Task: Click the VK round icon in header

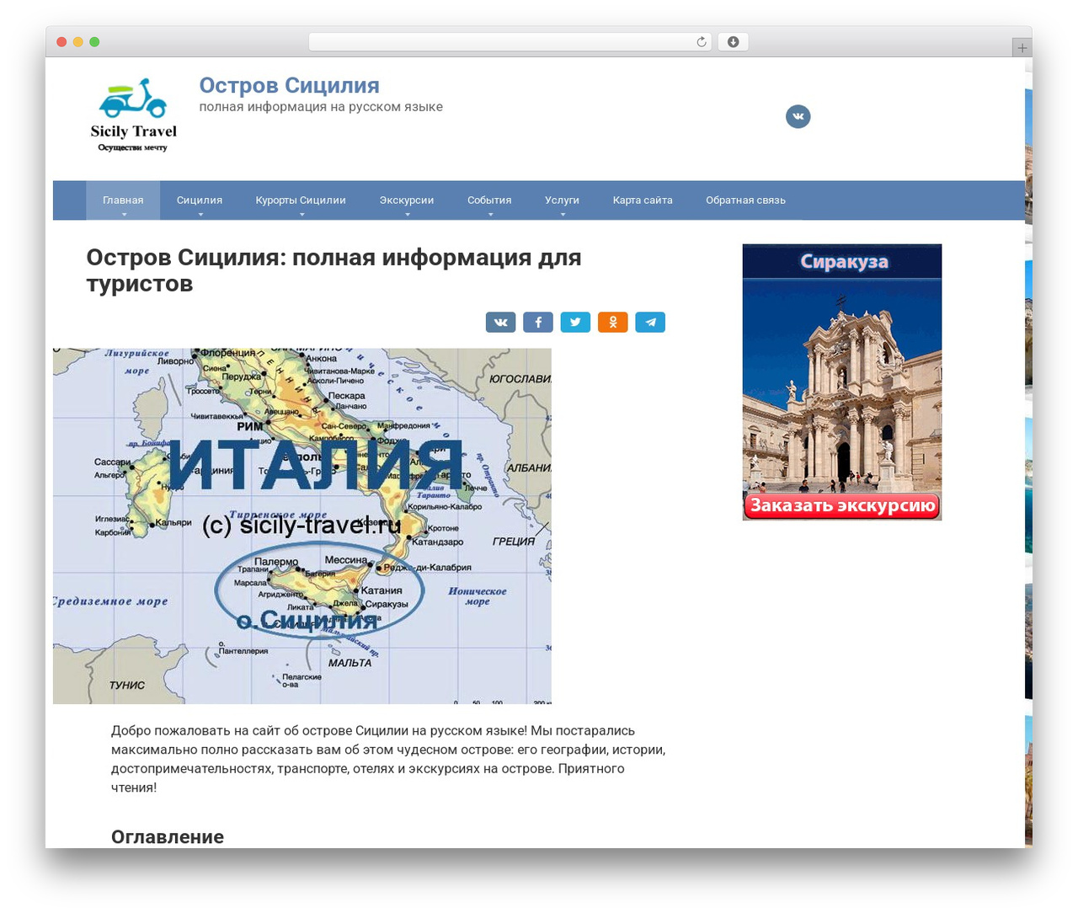Action: (798, 116)
